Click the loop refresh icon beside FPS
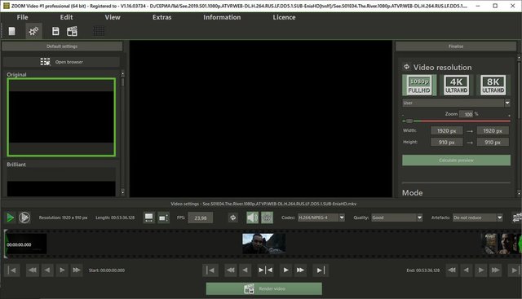 233,218
